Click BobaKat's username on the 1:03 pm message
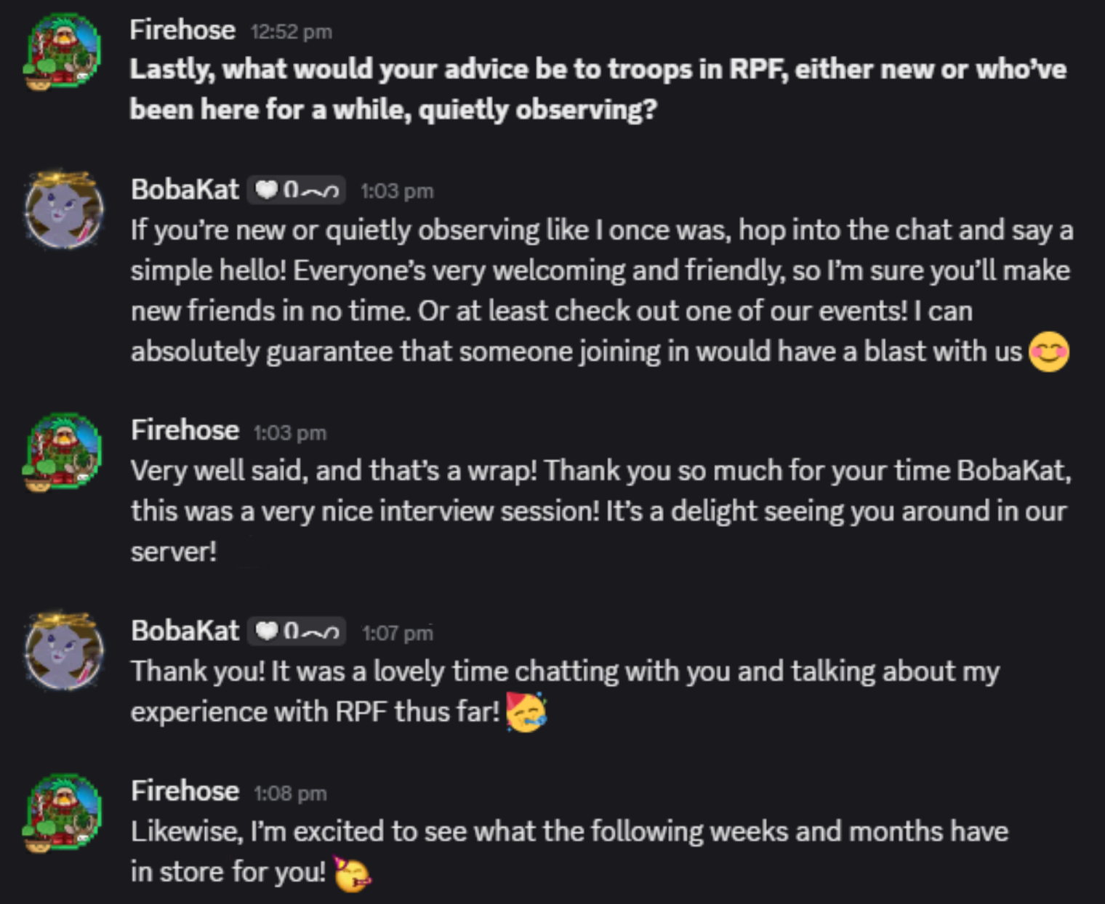Image resolution: width=1105 pixels, height=904 pixels. point(185,190)
